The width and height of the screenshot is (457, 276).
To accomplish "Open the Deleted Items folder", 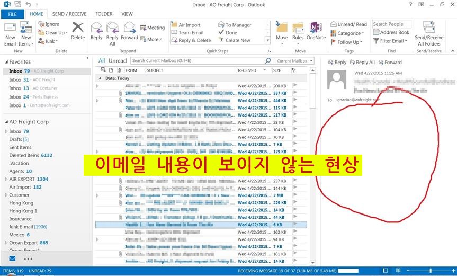I will (x=31, y=155).
